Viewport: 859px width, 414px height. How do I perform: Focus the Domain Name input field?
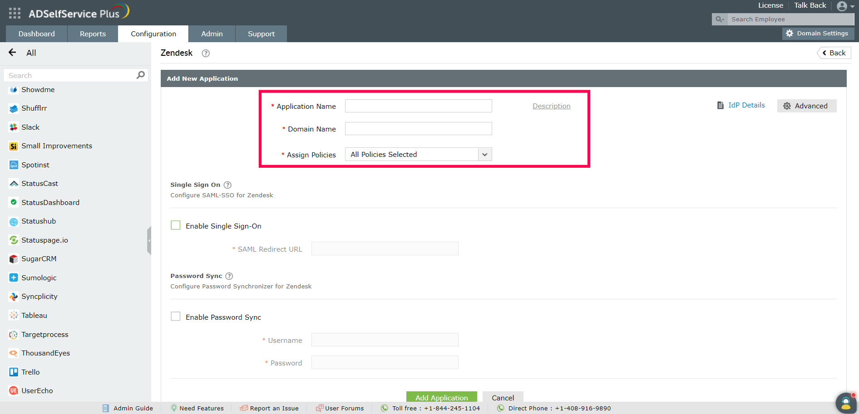[418, 128]
